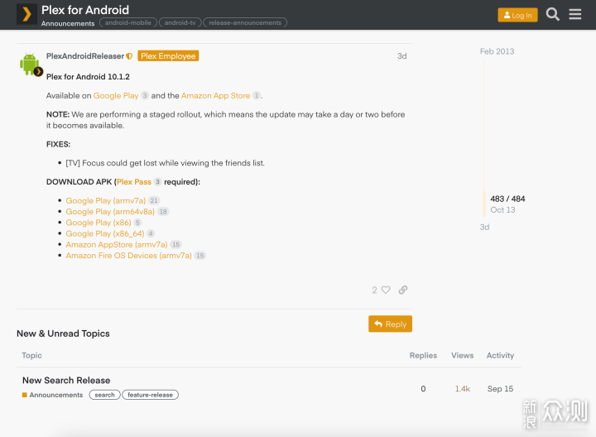Click the Topic column header

(x=32, y=355)
